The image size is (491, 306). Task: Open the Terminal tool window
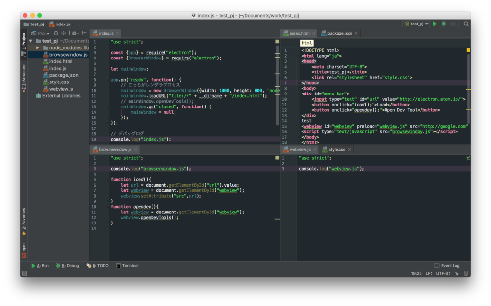click(x=127, y=266)
